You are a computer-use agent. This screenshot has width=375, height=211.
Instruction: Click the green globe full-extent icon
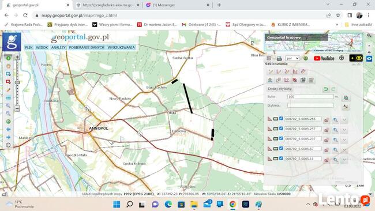pos(9,122)
